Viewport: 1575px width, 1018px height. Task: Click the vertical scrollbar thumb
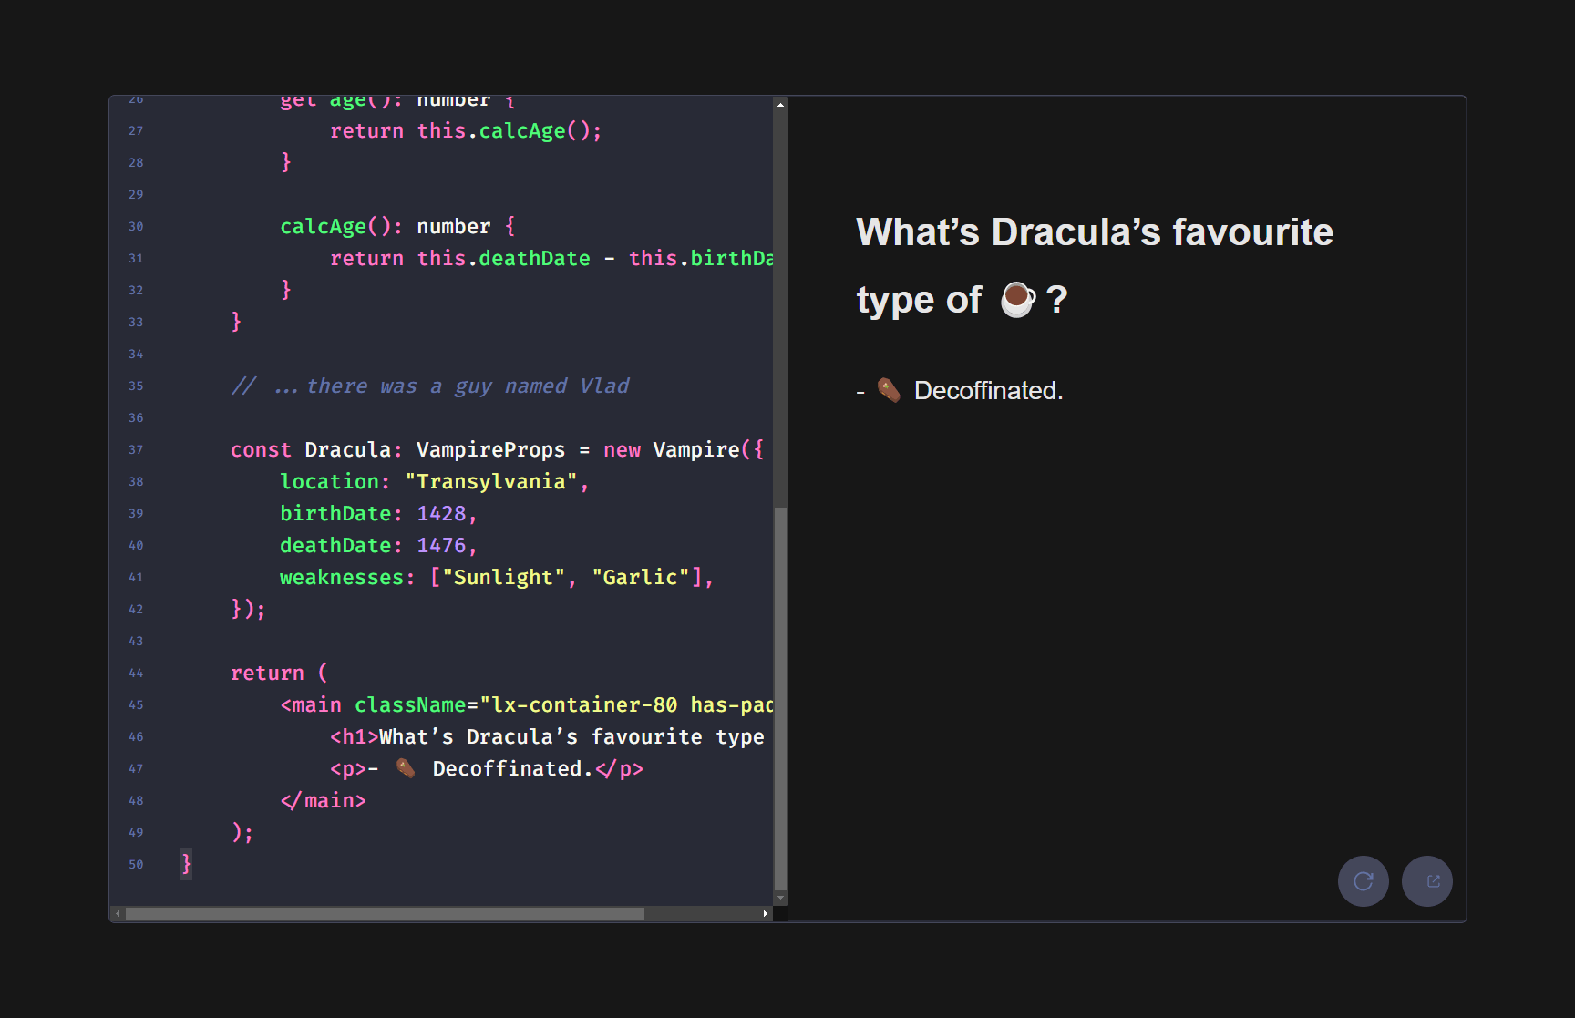[780, 684]
